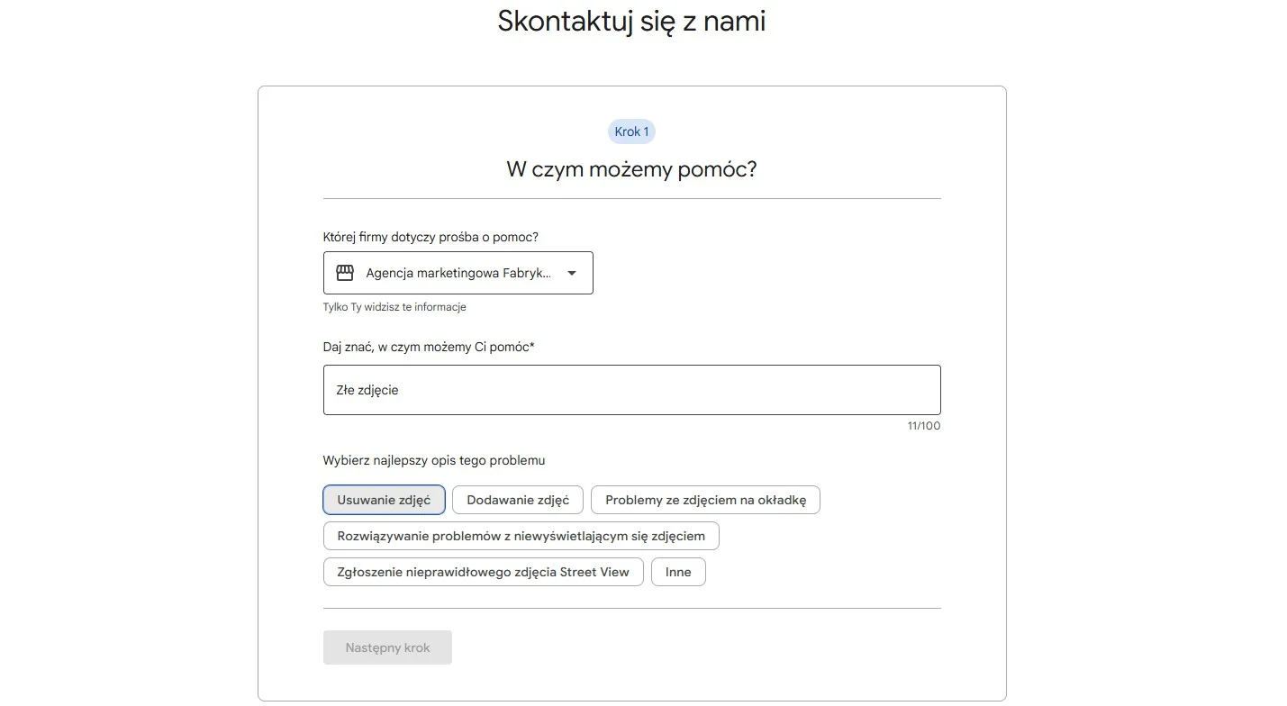Click the "Krok 1" step badge
The image size is (1287, 706).
[631, 131]
